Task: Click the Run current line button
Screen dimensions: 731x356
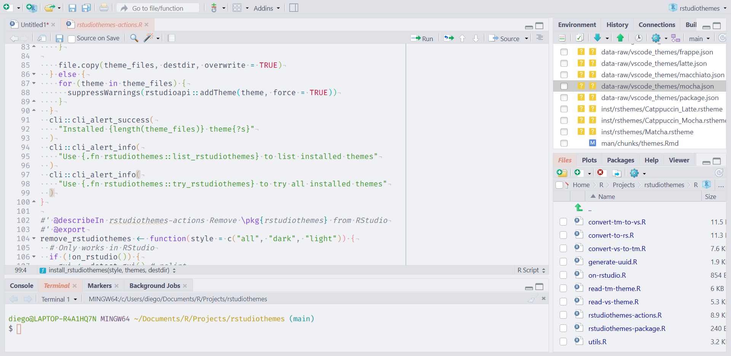Action: 422,38
